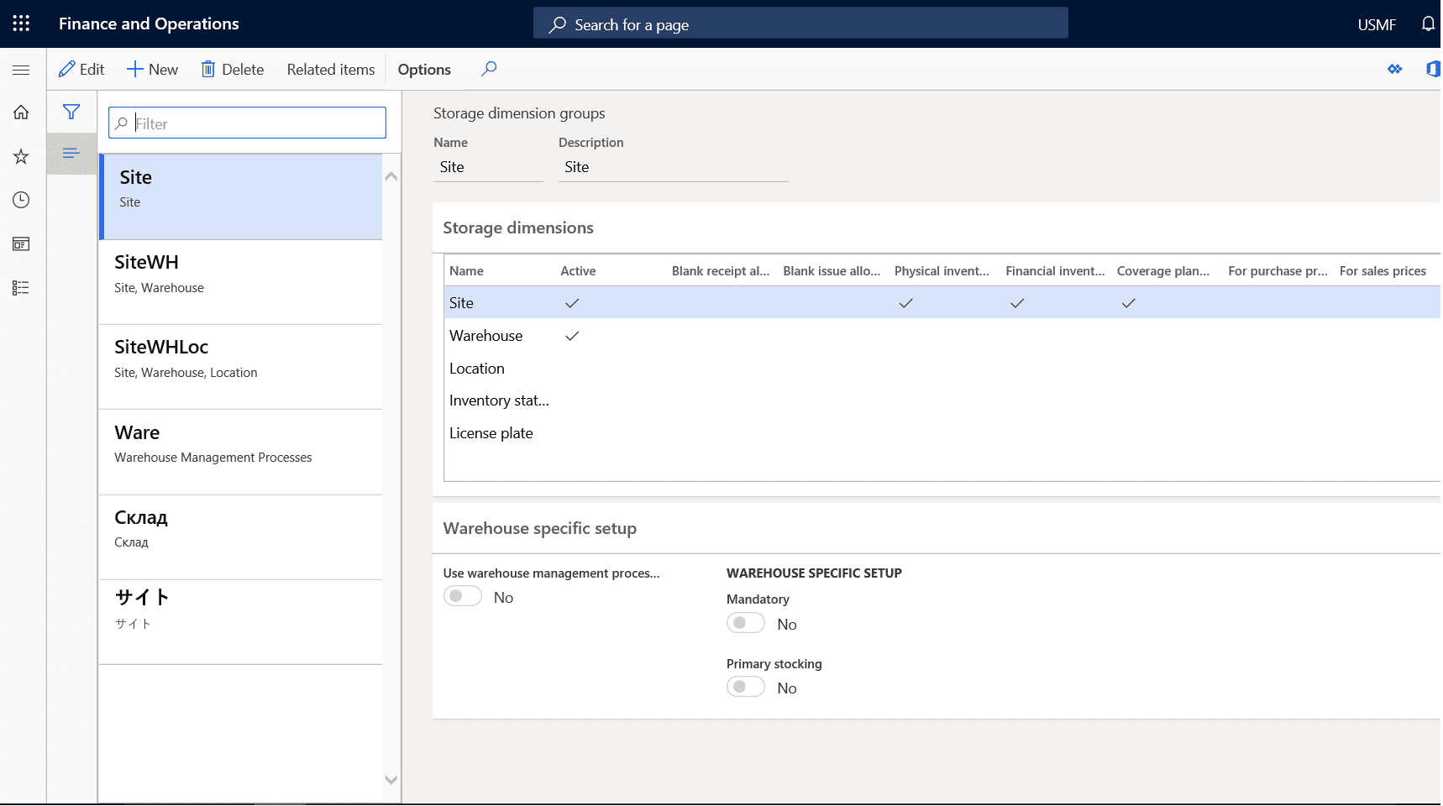Click the search icon in action bar

coord(489,69)
